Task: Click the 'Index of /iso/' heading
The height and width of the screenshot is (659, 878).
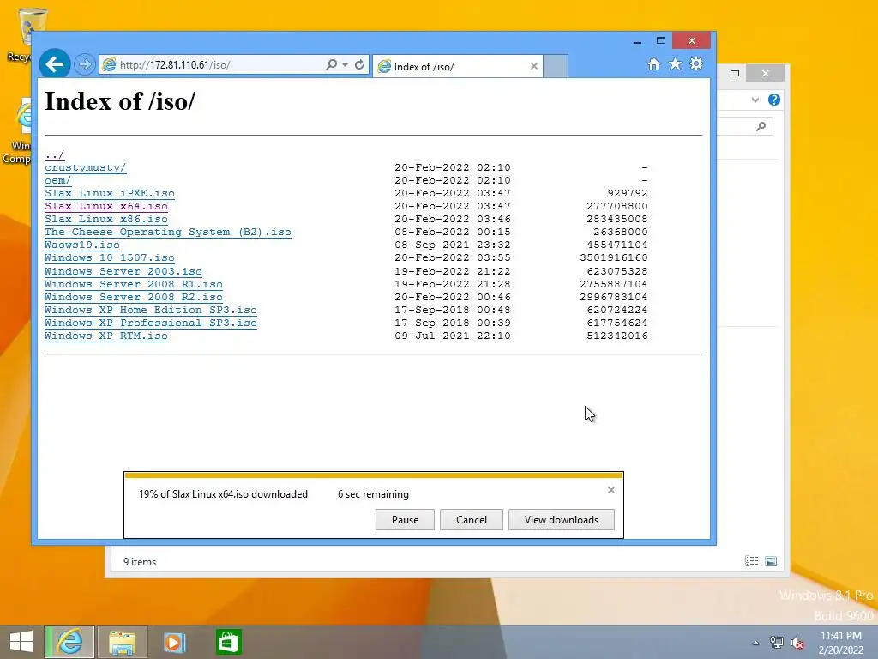Action: point(120,101)
